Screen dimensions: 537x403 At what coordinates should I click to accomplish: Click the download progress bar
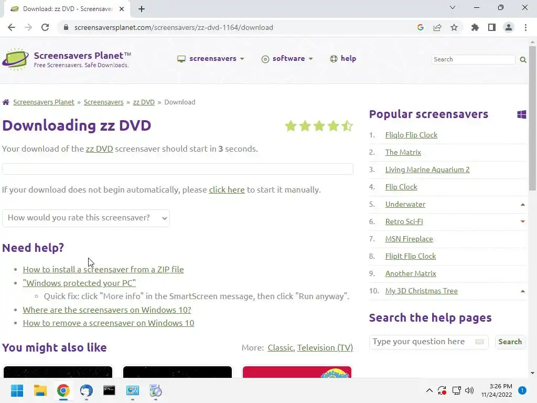[177, 169]
